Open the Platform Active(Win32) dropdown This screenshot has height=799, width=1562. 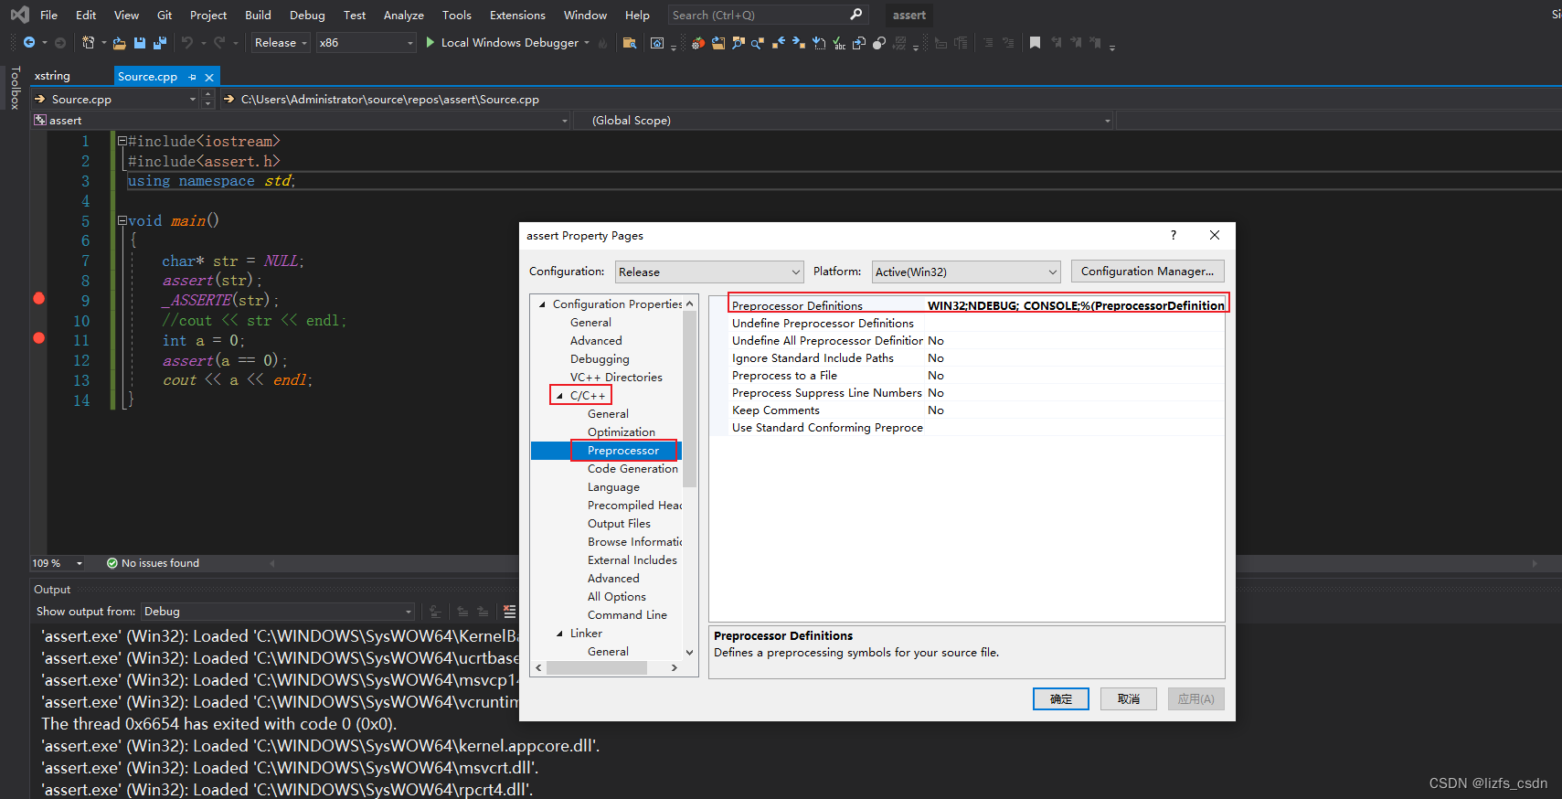click(x=966, y=272)
